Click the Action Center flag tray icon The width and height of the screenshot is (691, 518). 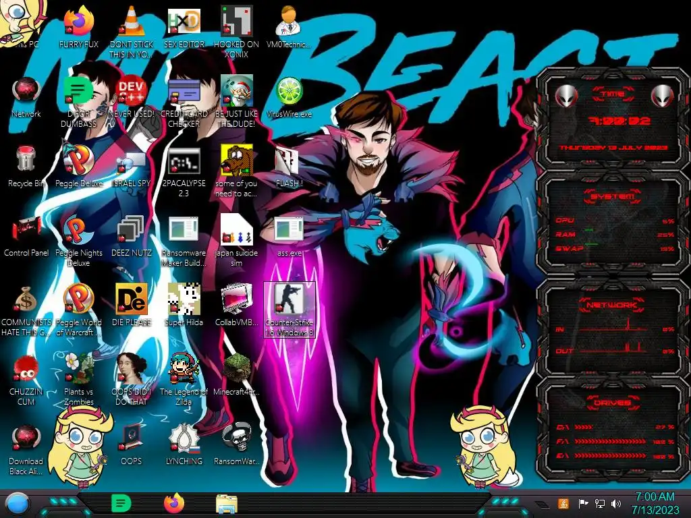point(583,503)
